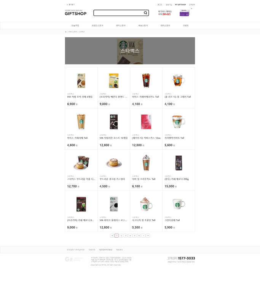260x283 pixels.
Task: Jump to last page double-arrow button
Action: 148,235
